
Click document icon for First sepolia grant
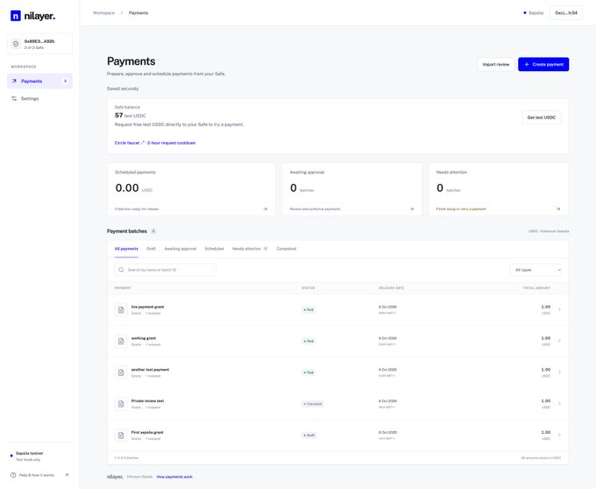point(121,436)
